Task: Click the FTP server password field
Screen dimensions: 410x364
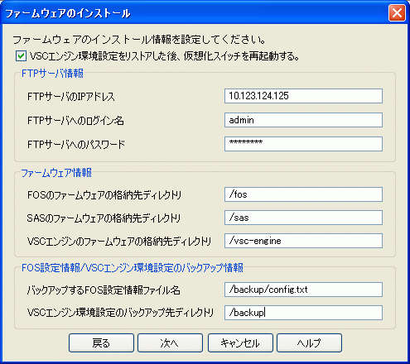Action: coord(303,144)
